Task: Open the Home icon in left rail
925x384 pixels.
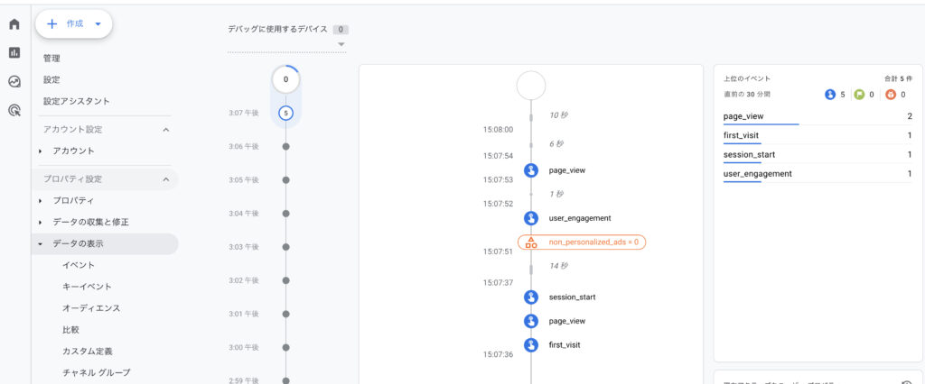Action: click(x=14, y=24)
